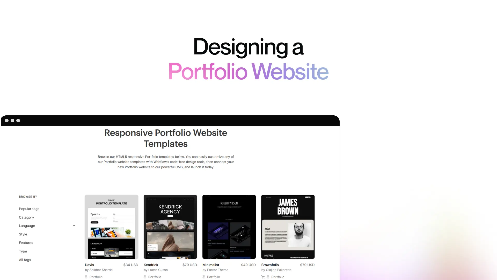
Task: Click the Davis portfolio template thumbnail
Action: coord(111,227)
